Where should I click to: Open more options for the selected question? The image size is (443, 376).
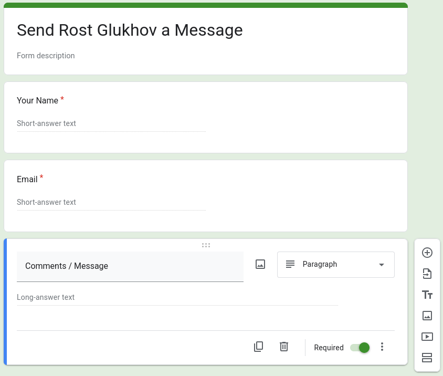pyautogui.click(x=382, y=347)
